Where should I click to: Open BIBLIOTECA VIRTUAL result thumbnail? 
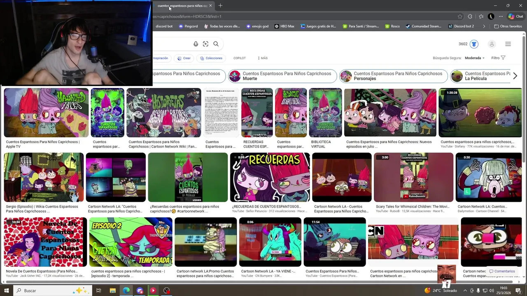[x=325, y=112]
